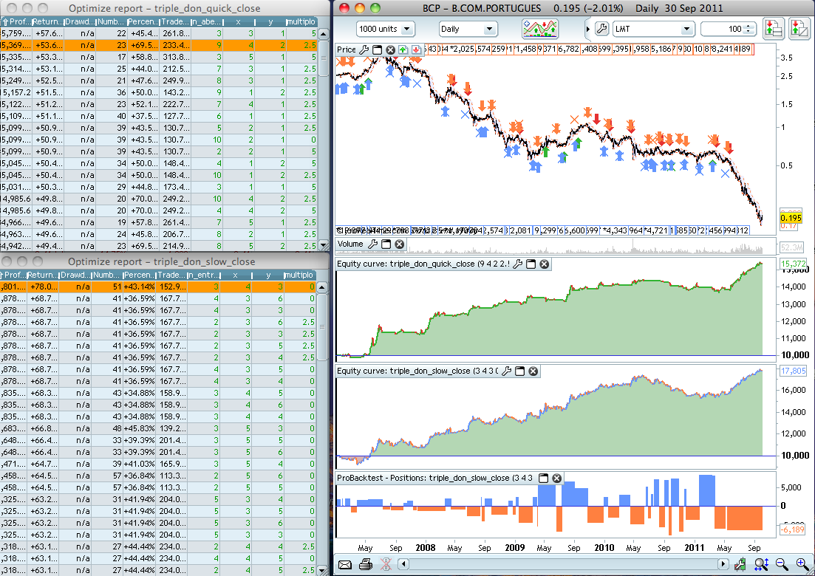Sort by Return column in slow_close report

click(x=42, y=275)
